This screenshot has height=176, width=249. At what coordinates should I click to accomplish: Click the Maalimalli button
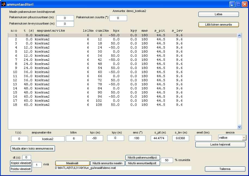coord(72,163)
